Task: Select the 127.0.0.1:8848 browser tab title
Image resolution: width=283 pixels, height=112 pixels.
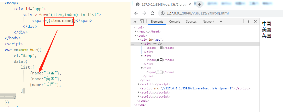Action: pos(164,5)
